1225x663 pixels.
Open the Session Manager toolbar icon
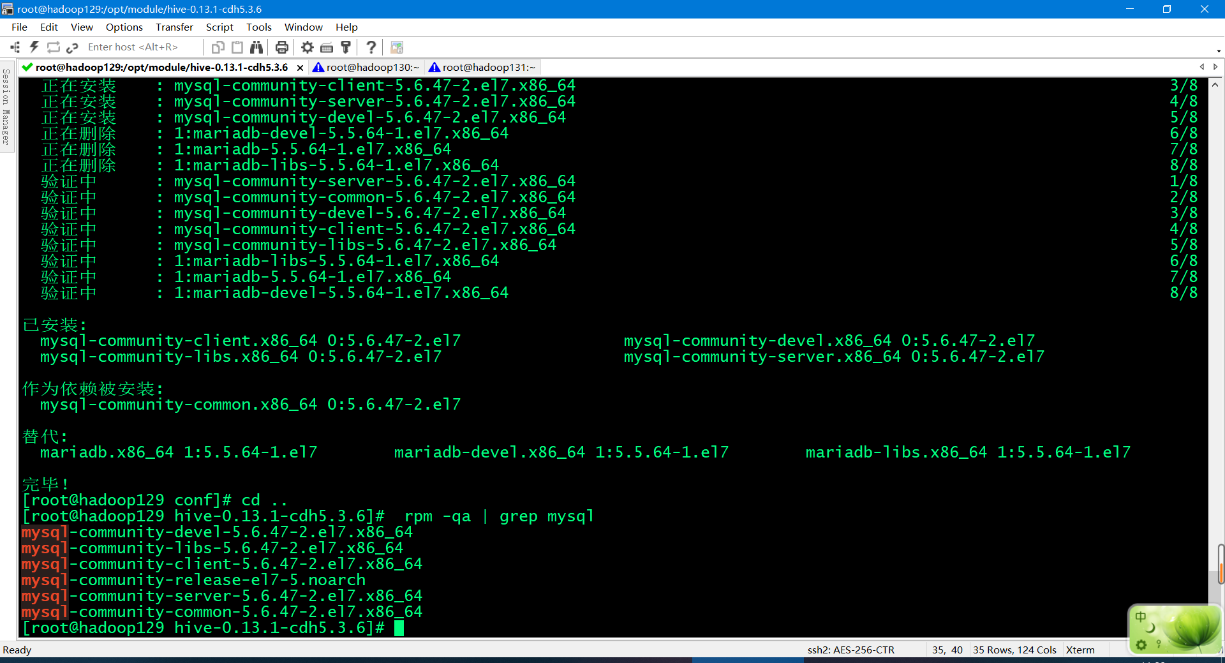coord(15,47)
